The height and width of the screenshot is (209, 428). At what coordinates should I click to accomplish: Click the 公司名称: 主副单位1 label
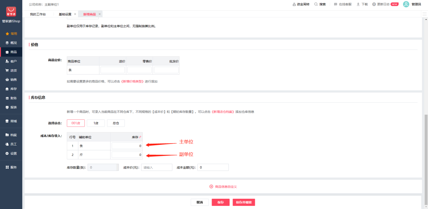[x=44, y=5]
